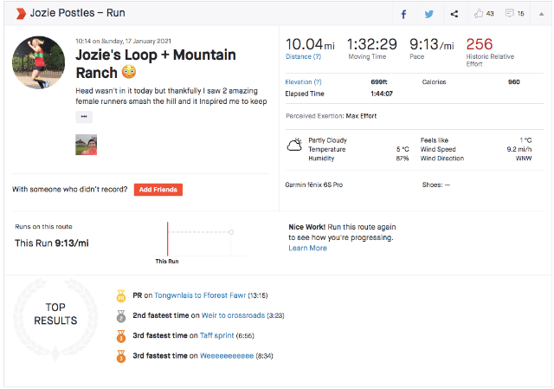Give kudos with the thumbs-up icon
This screenshot has width=554, height=389.
click(484, 14)
